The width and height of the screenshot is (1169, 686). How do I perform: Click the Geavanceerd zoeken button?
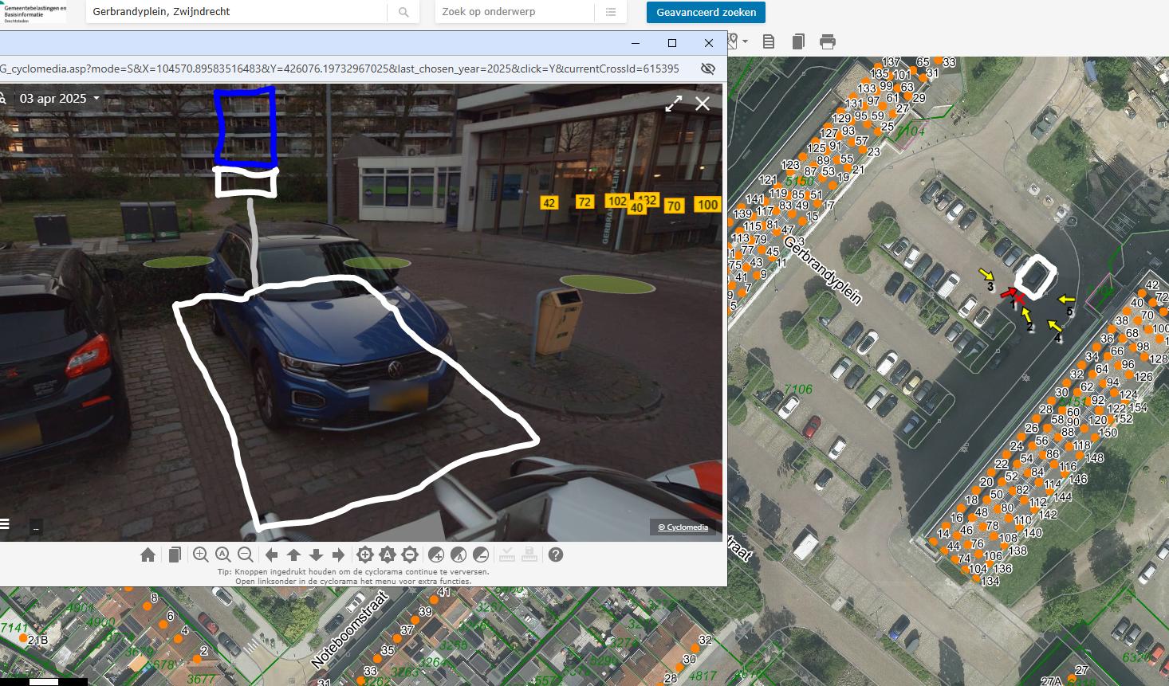point(706,12)
